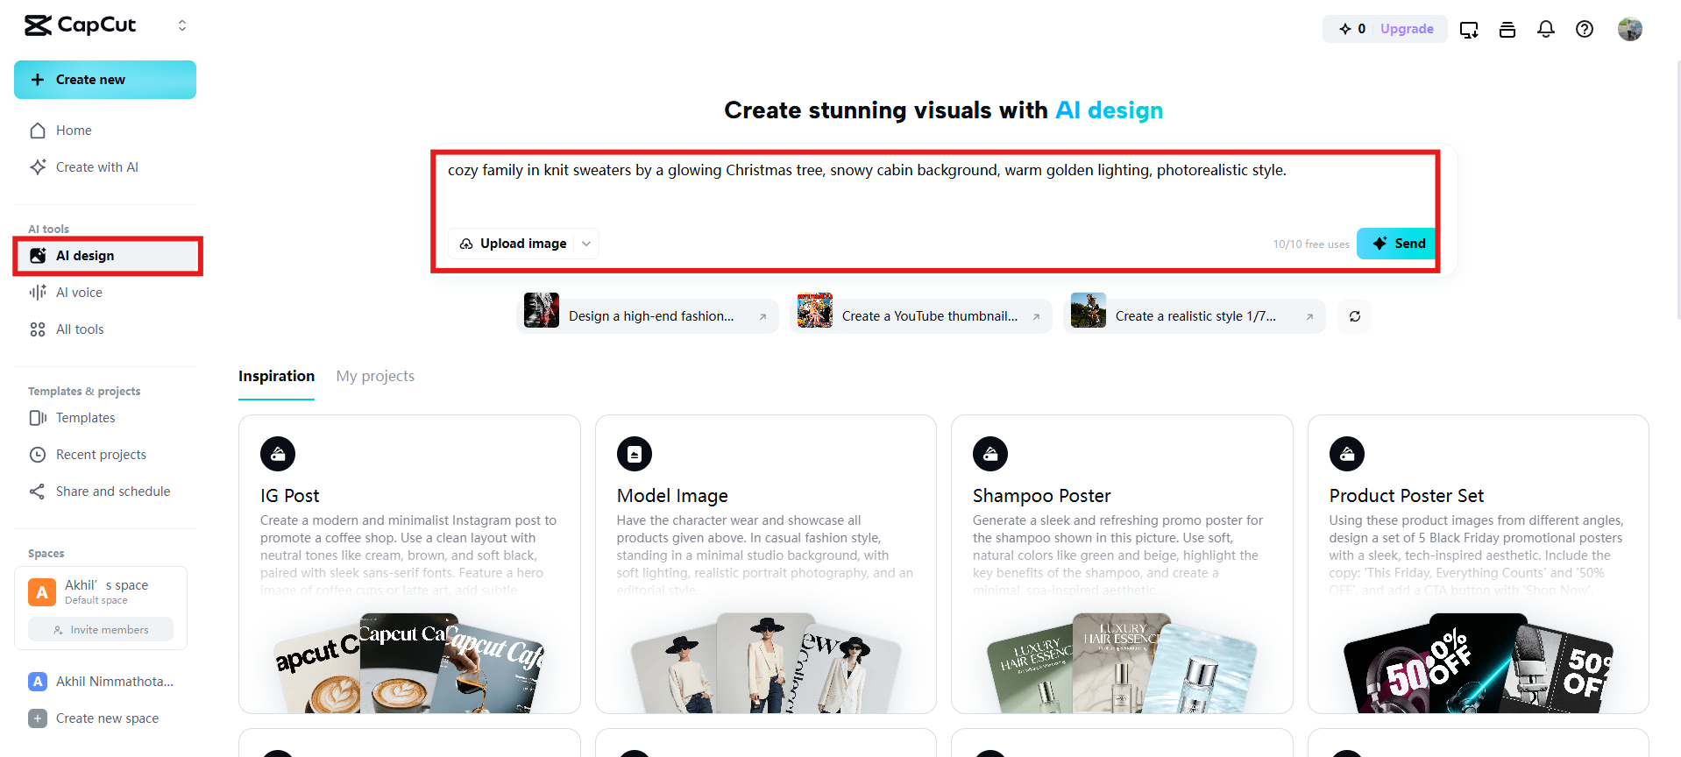Screen dimensions: 1681x757
Task: Open the stacked layers icon in header
Action: tap(1507, 30)
